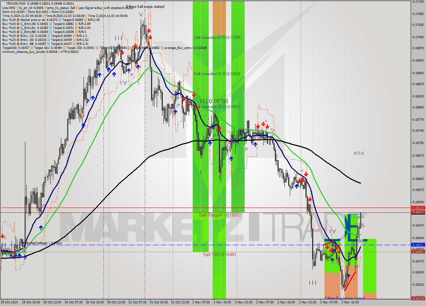426x306 pixels.
Task: Click the red 0.16401 price tag
Action: tap(418, 251)
